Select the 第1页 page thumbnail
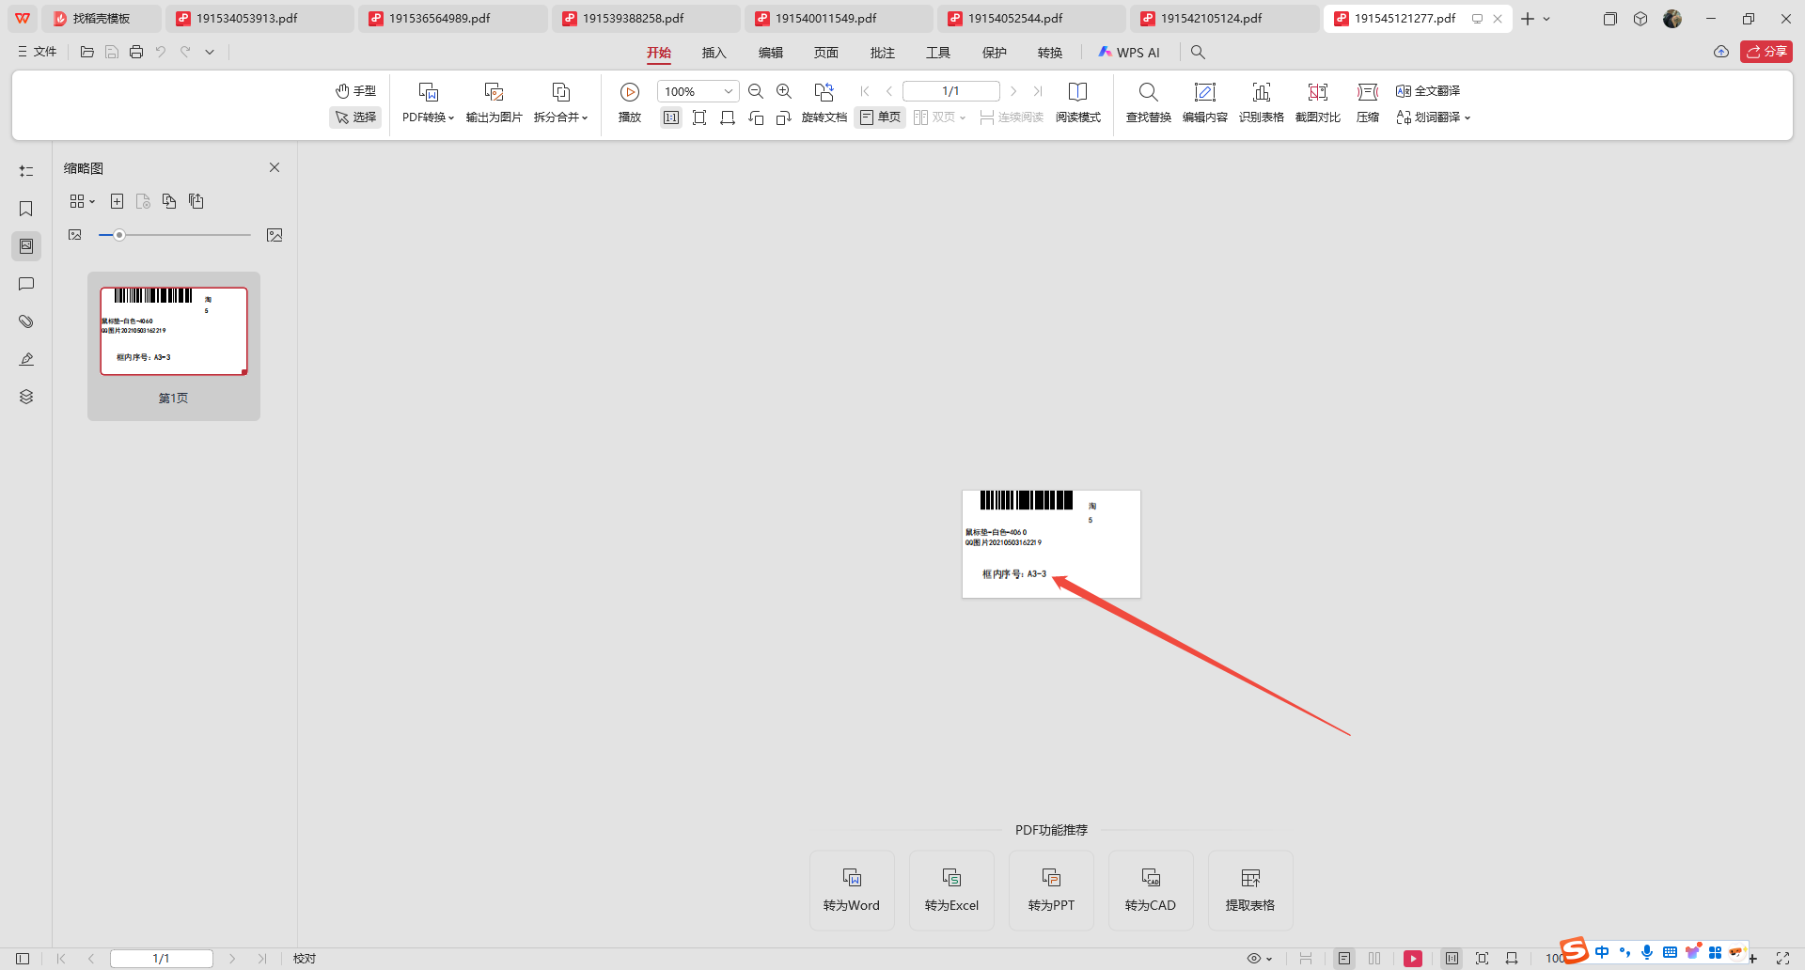Image resolution: width=1805 pixels, height=970 pixels. (x=174, y=346)
